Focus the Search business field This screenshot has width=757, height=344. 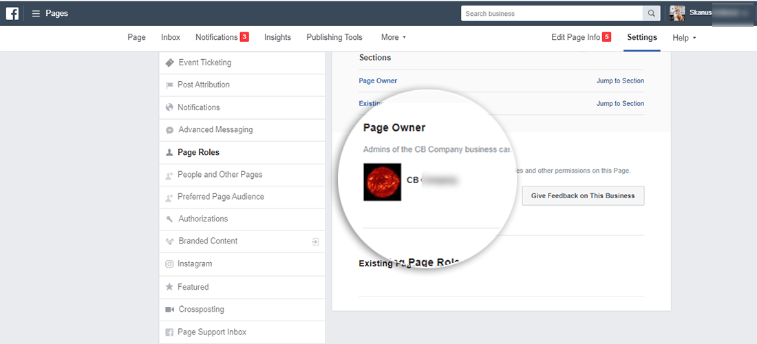[552, 14]
